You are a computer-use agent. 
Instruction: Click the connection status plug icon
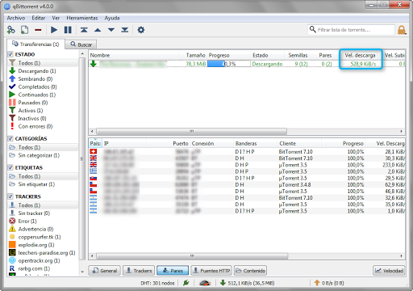(x=186, y=283)
